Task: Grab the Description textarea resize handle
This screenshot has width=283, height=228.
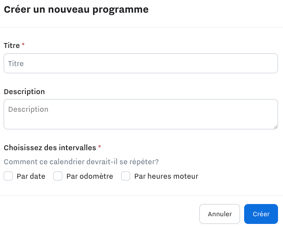Action: pos(275,127)
